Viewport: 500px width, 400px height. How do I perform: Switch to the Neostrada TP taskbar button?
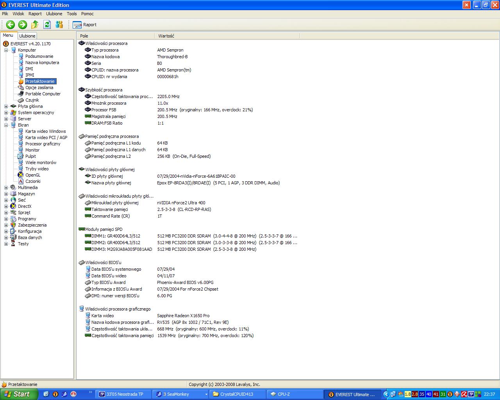click(x=124, y=394)
